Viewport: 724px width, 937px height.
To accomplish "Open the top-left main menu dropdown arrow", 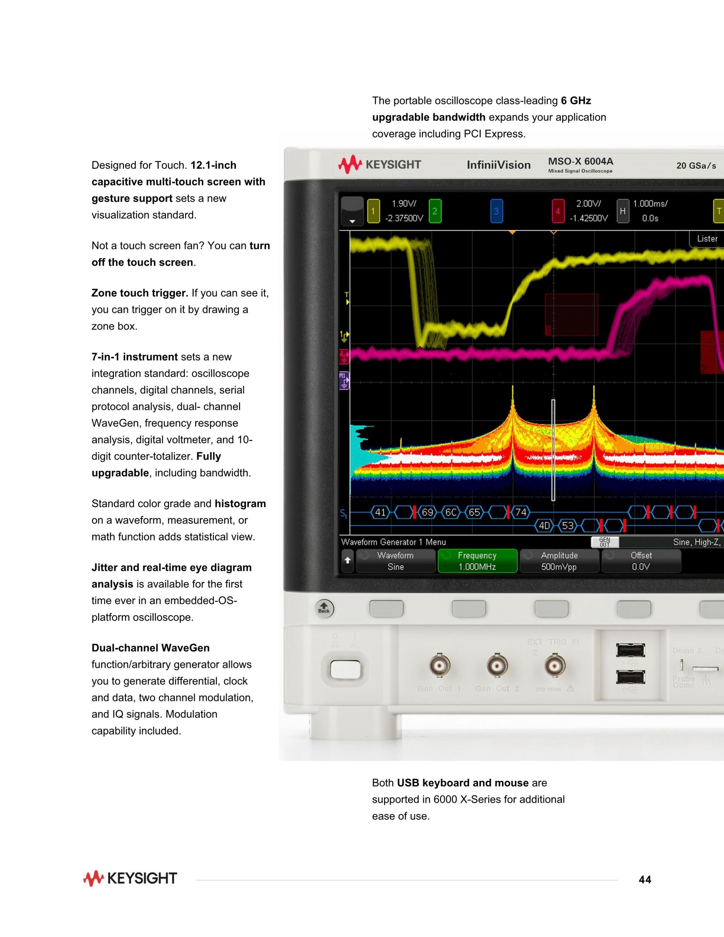I will 352,221.
